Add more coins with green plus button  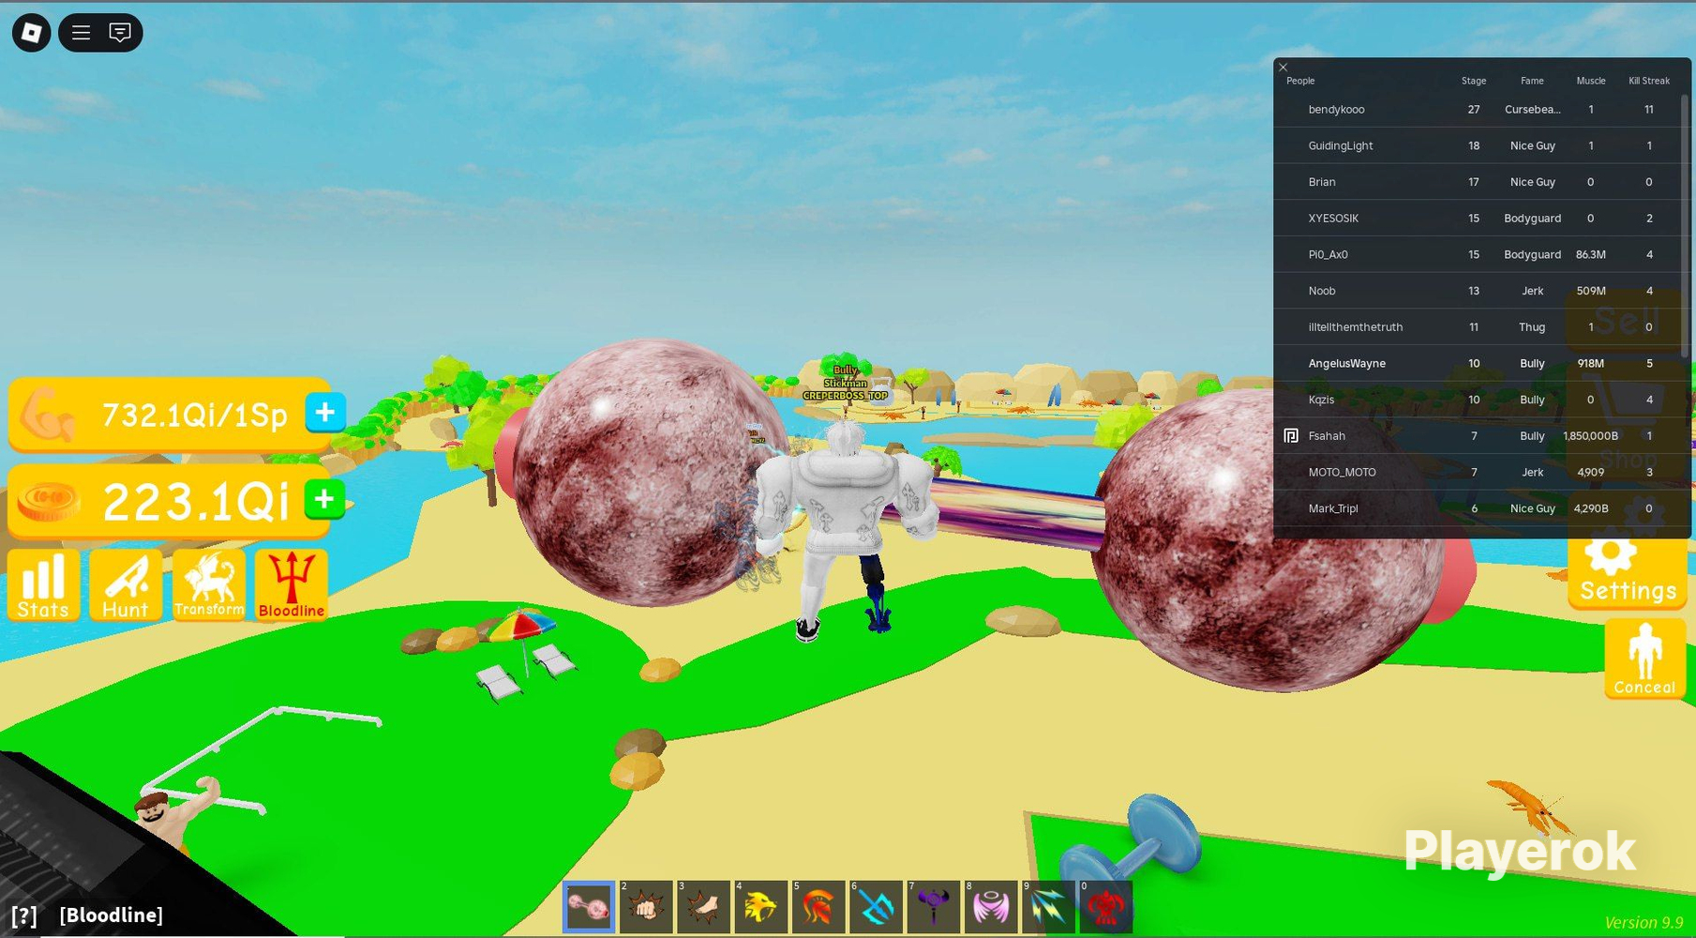pyautogui.click(x=324, y=499)
